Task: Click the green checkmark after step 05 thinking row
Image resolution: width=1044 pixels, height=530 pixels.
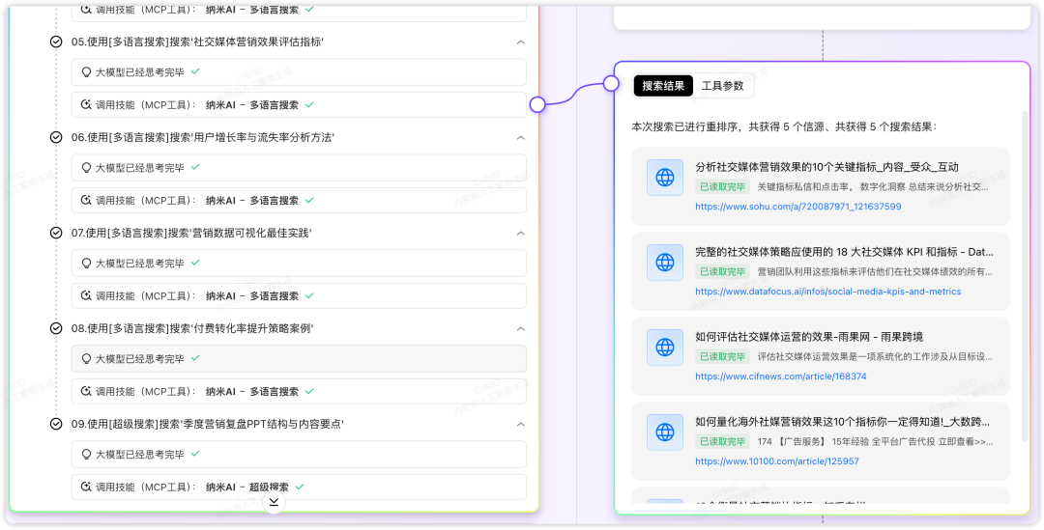Action: (195, 71)
